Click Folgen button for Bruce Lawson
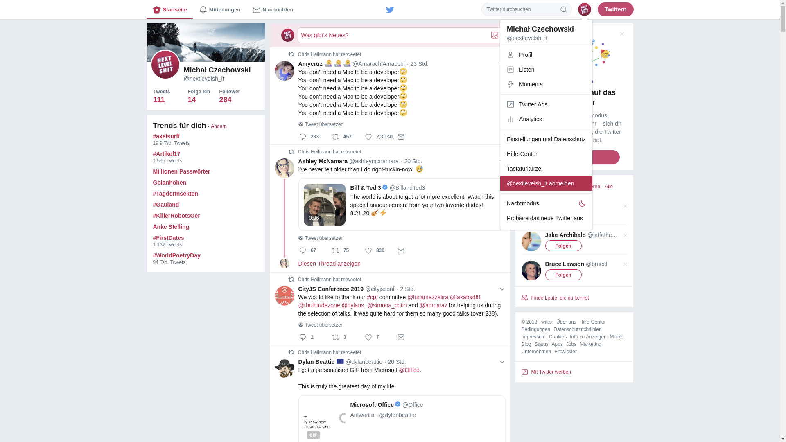This screenshot has height=442, width=786. [563, 275]
